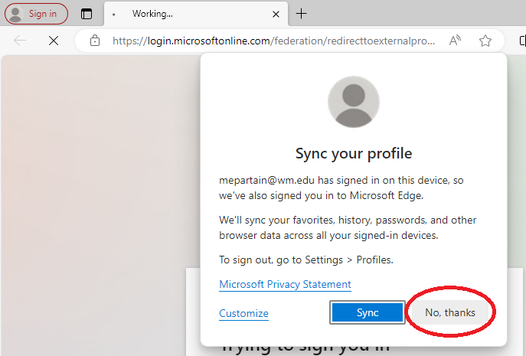
Task: Open a new tab with plus icon
Action: tap(302, 14)
